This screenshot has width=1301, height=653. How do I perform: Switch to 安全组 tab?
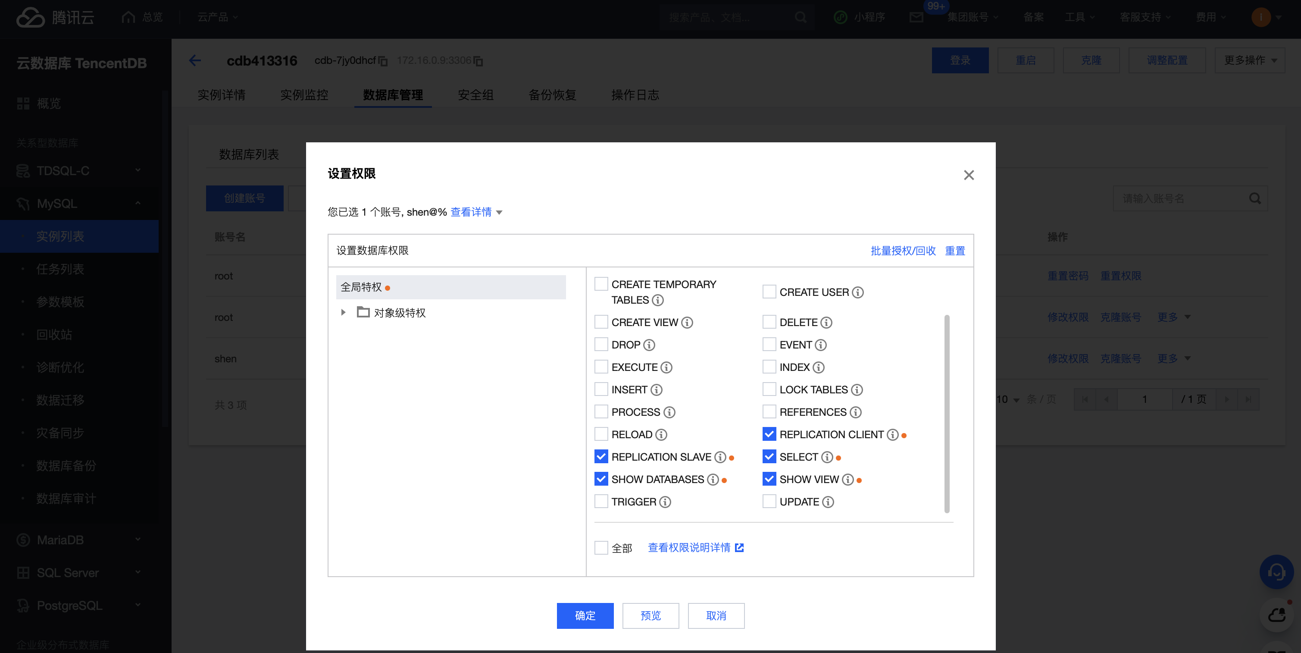pos(475,94)
